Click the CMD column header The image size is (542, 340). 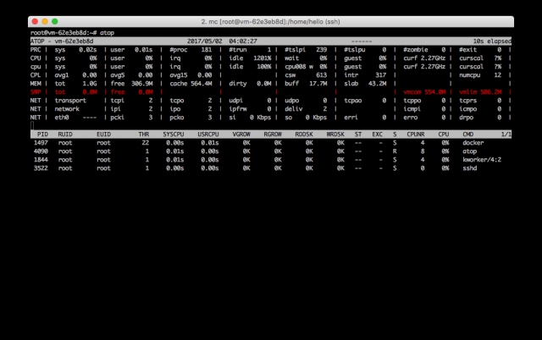click(x=468, y=134)
